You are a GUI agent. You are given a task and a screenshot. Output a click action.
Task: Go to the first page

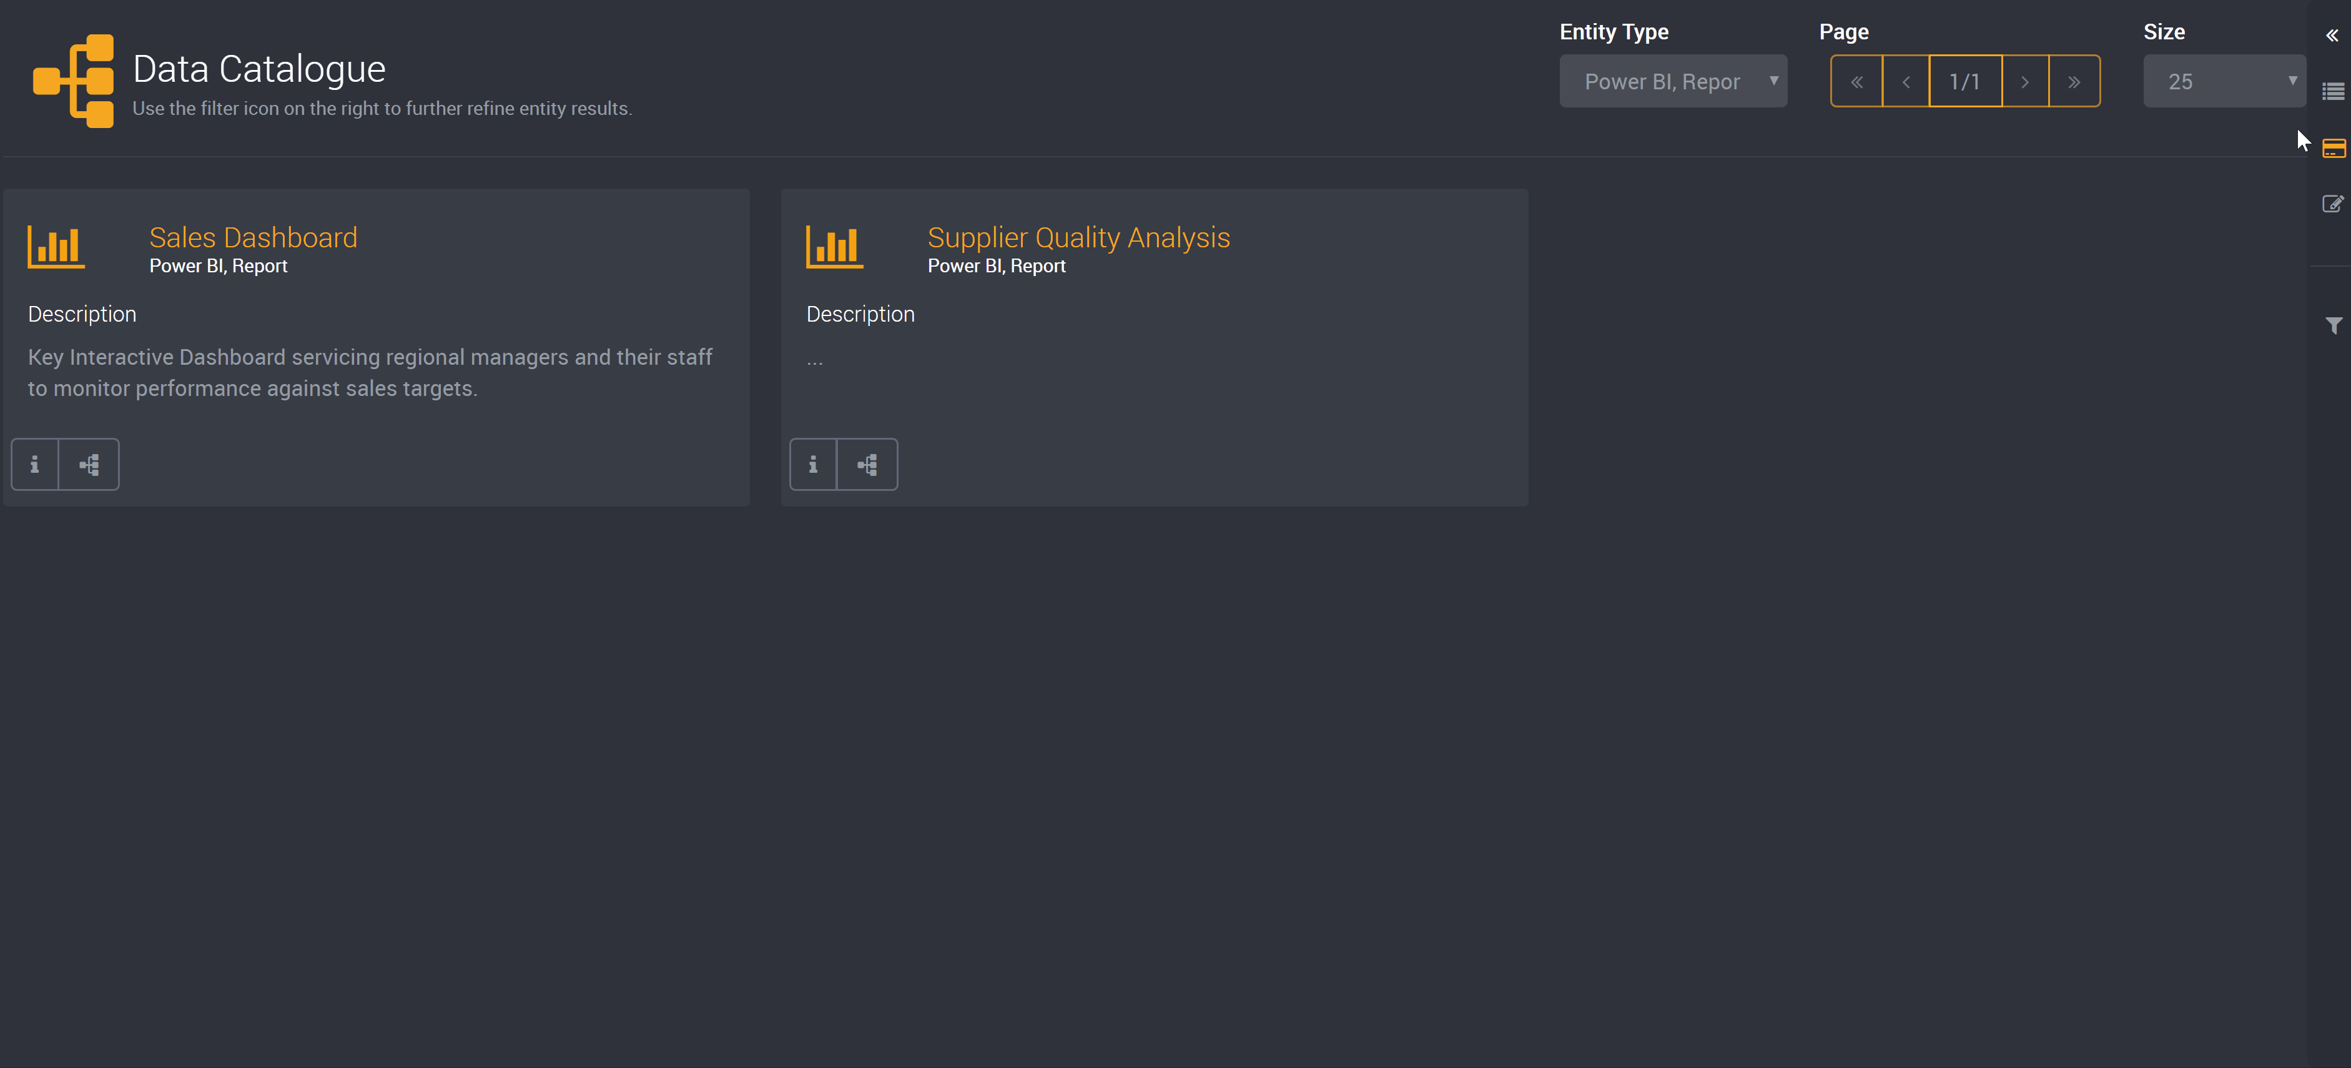click(1856, 81)
